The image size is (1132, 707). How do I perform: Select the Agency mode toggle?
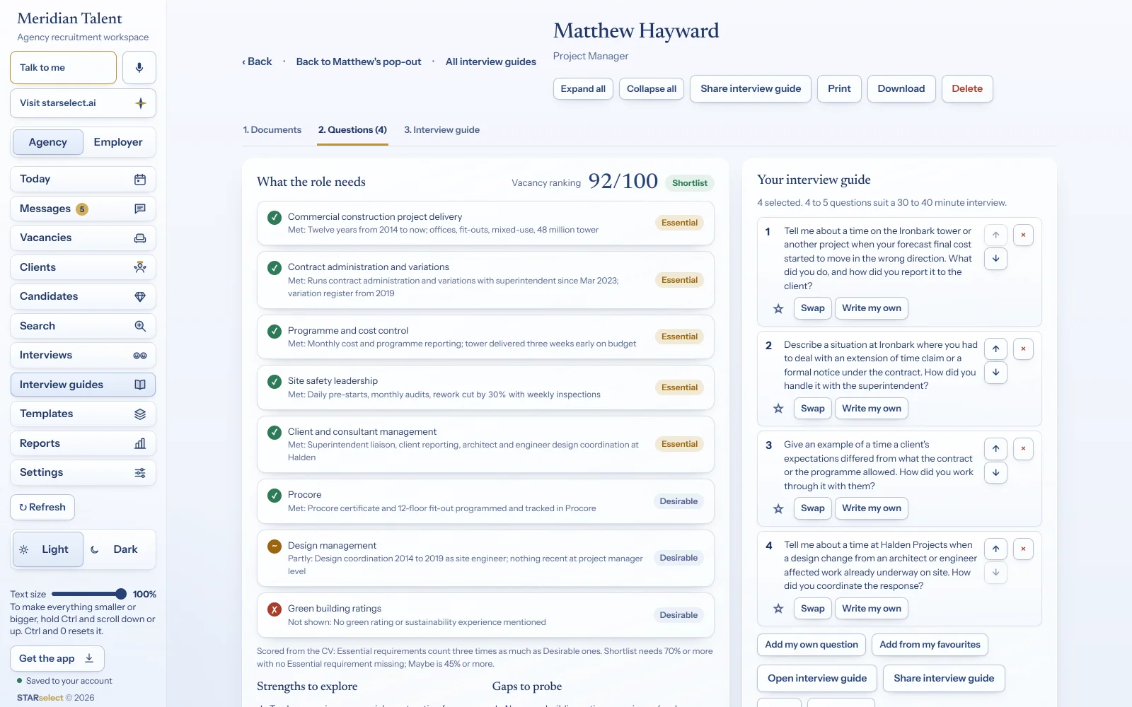[48, 142]
